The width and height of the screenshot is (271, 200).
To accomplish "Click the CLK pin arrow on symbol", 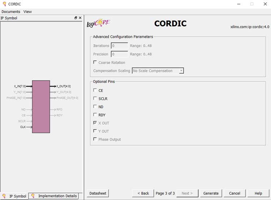I will [x=29, y=127].
